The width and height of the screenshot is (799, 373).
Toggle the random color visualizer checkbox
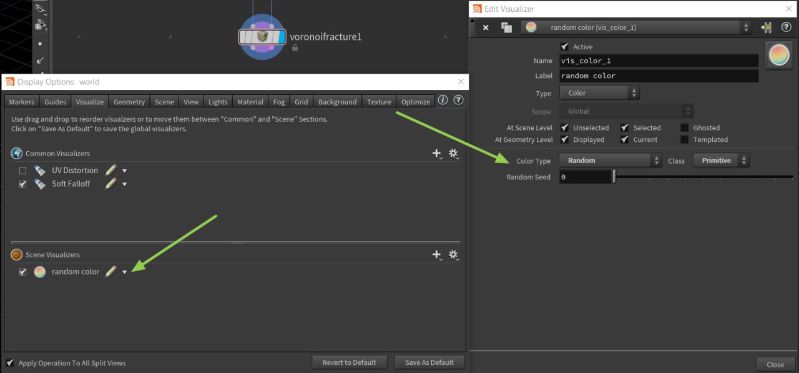pos(22,272)
